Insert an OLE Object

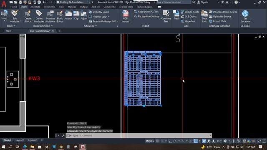(x=189, y=17)
